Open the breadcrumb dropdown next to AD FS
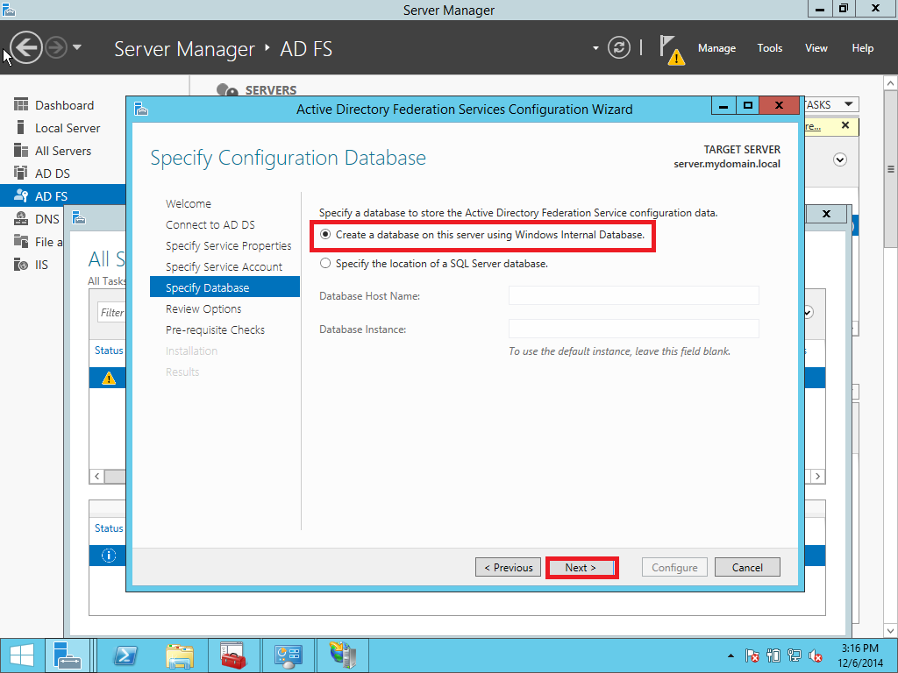The width and height of the screenshot is (898, 673). point(597,48)
